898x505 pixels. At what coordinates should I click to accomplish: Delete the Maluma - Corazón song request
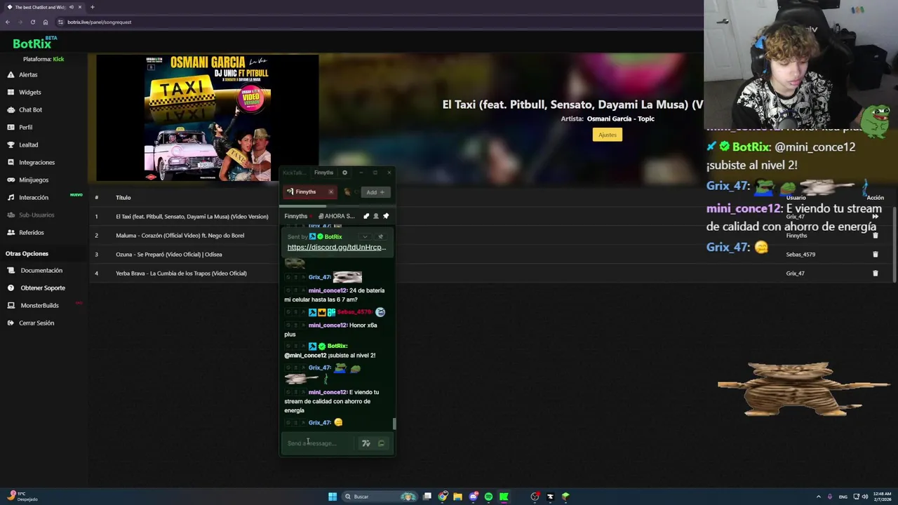coord(875,235)
